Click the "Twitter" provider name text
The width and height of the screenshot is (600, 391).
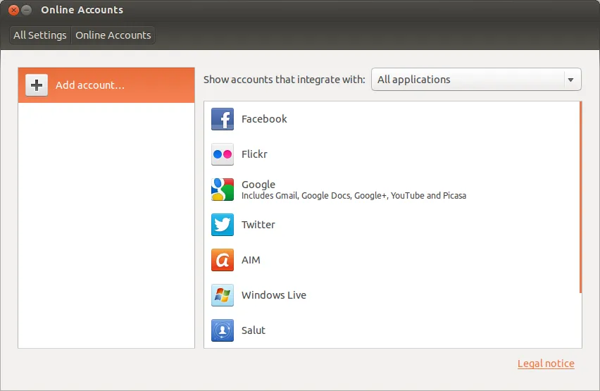[x=258, y=225]
